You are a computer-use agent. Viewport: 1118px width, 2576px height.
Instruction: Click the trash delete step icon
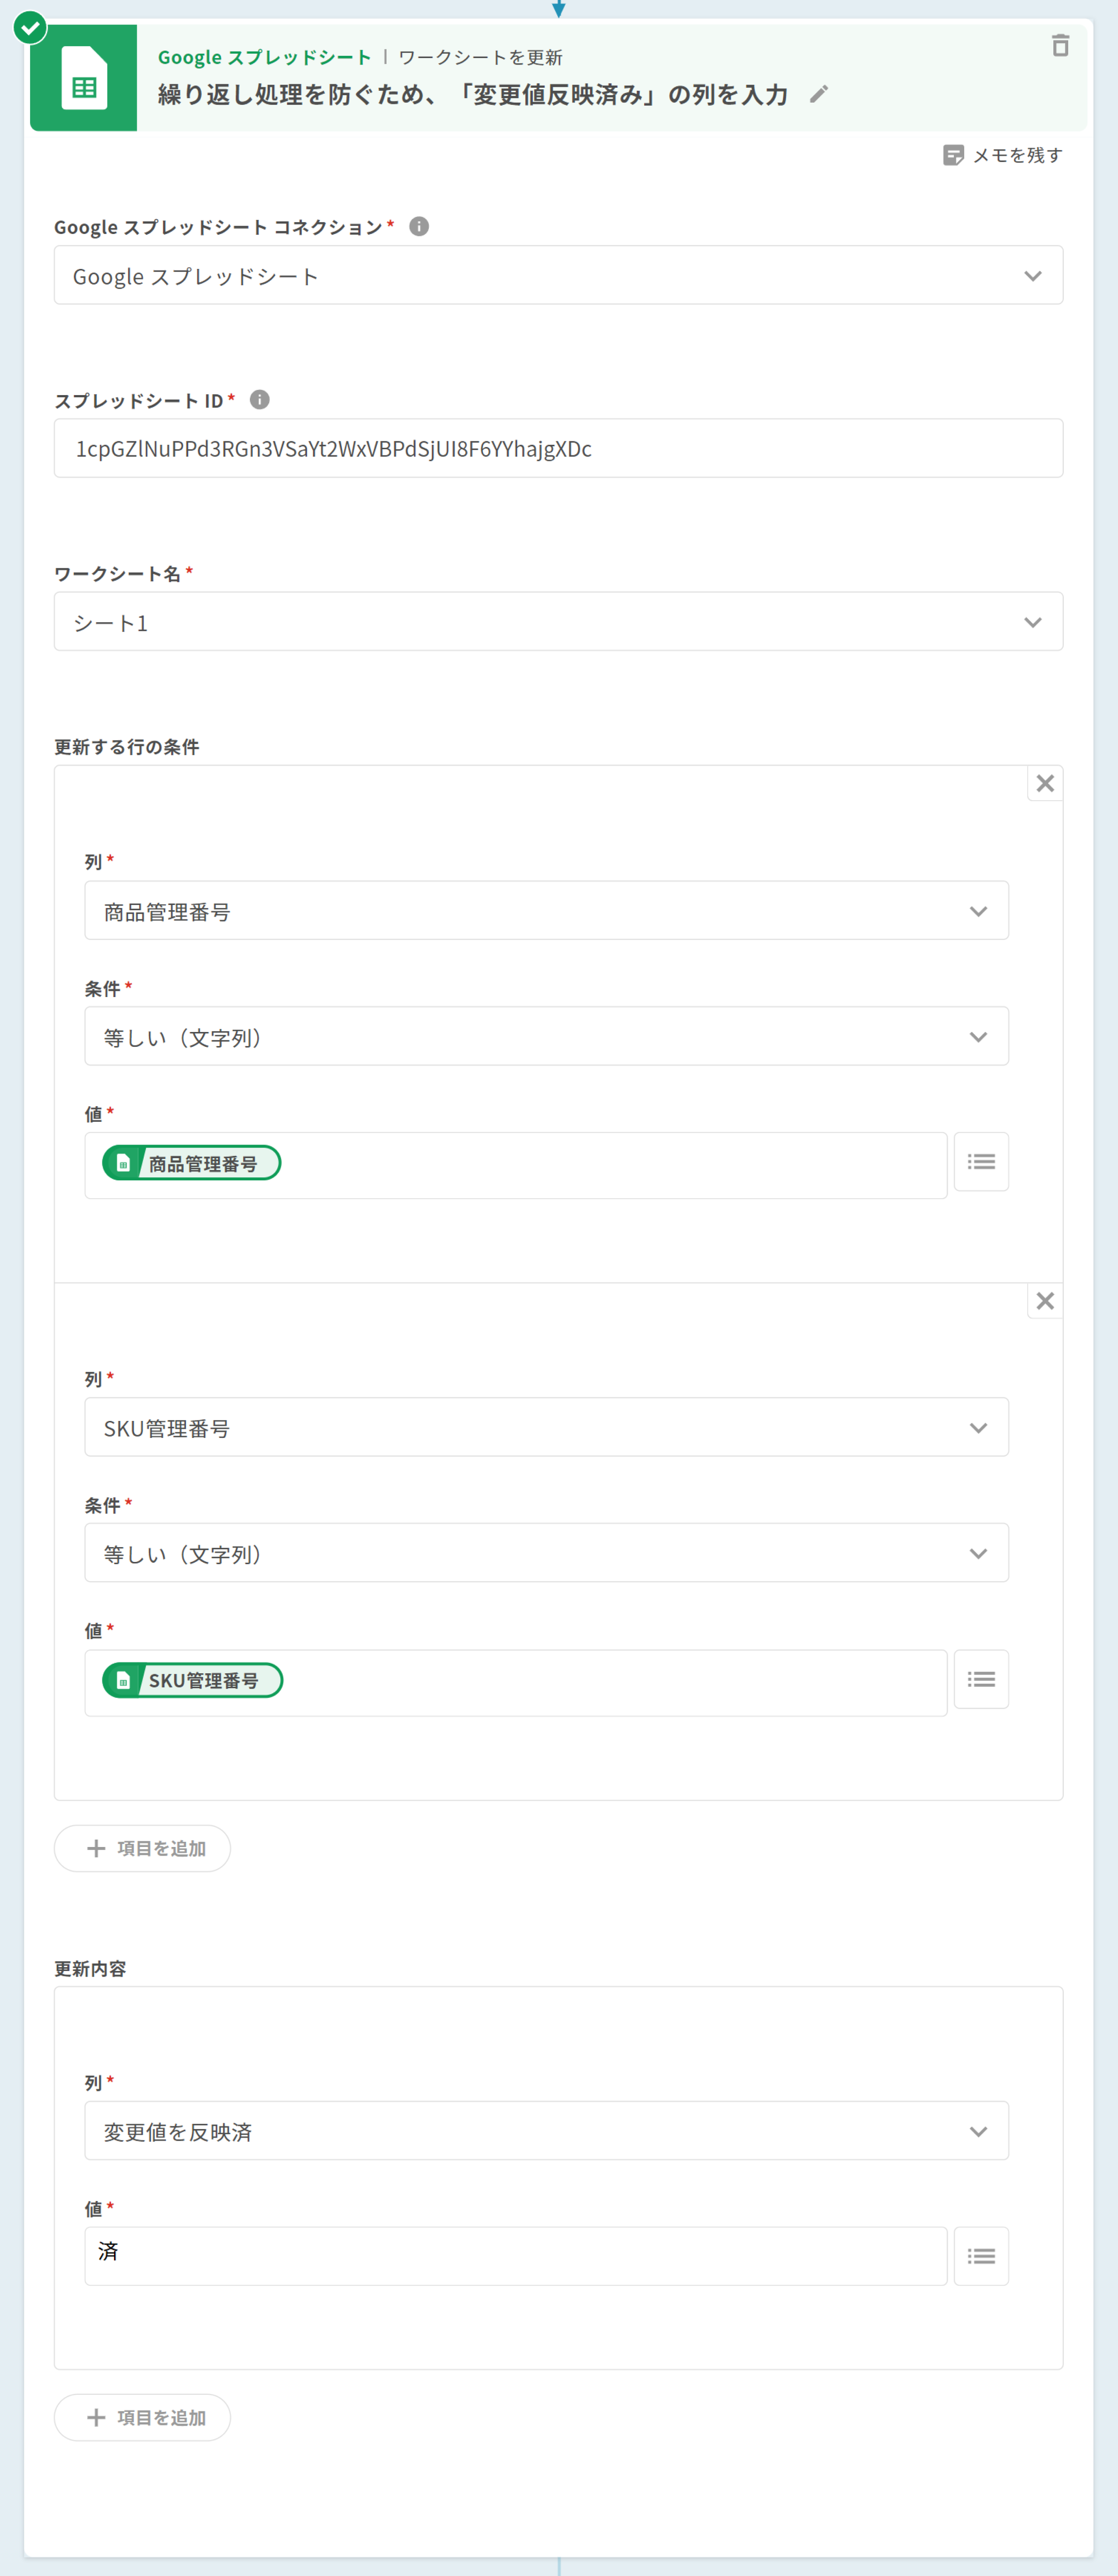pos(1060,46)
